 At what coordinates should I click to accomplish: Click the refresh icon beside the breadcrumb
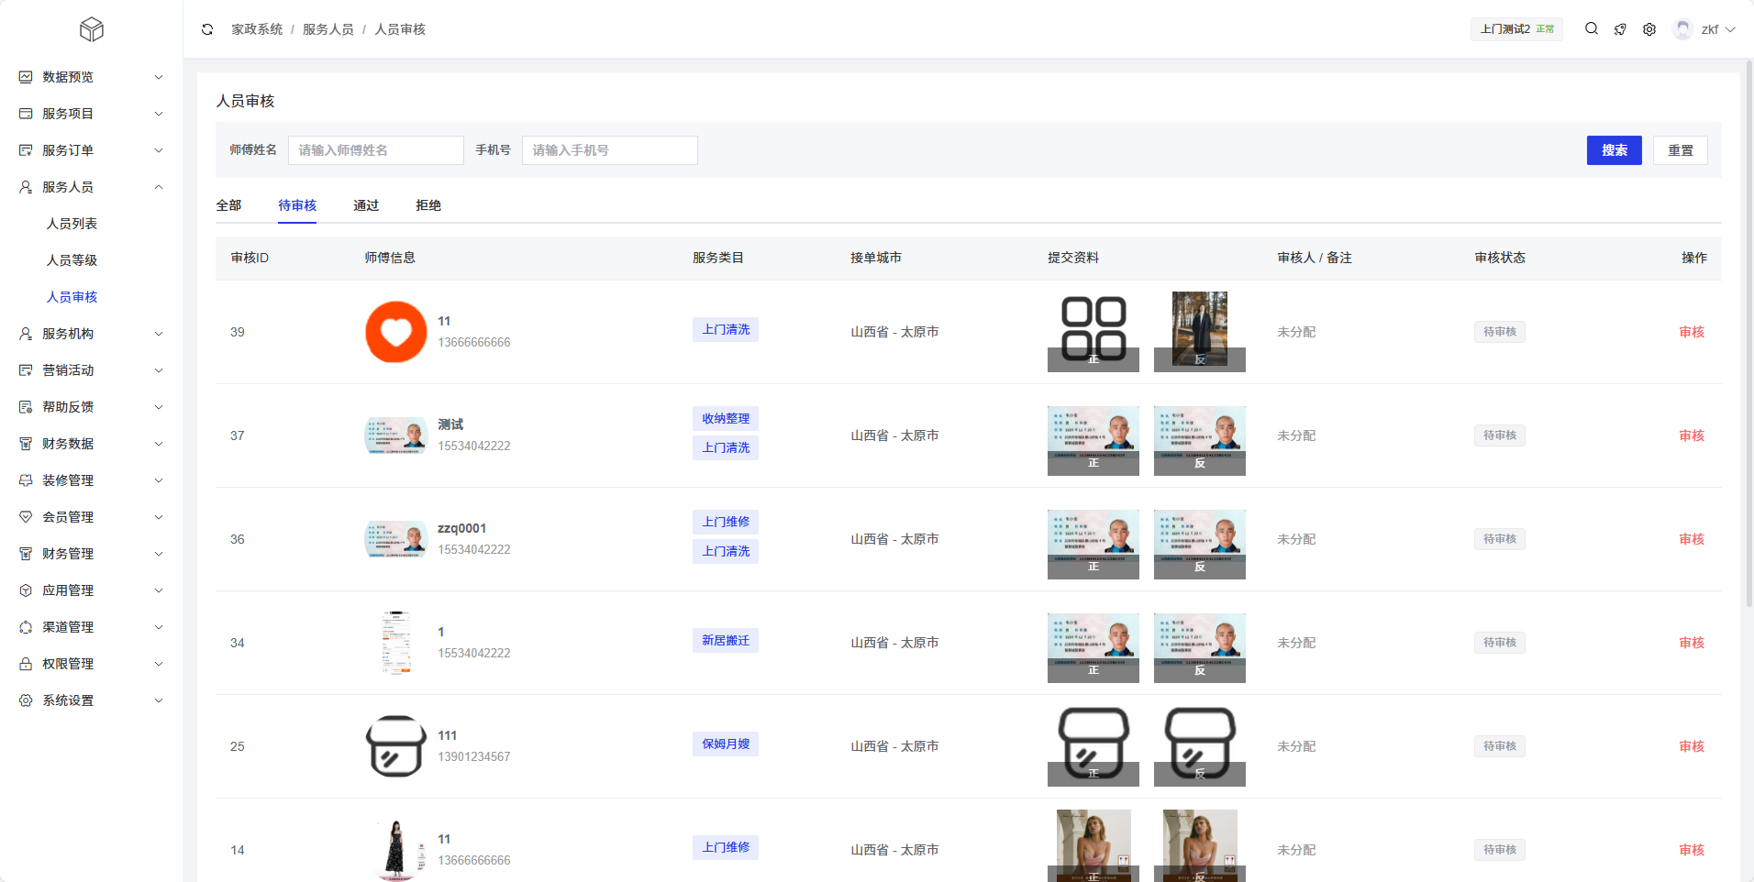click(207, 29)
